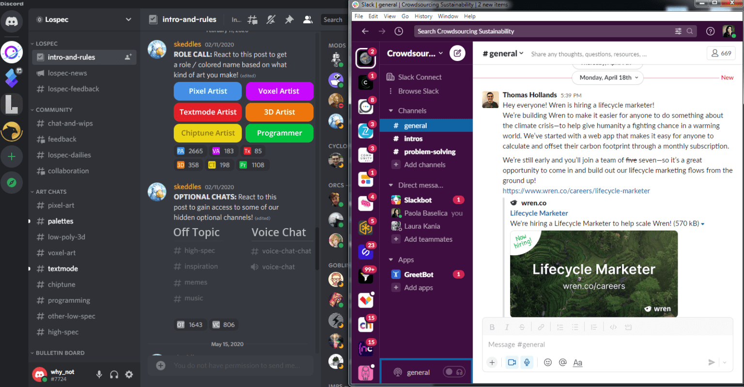Open pinned messages in Discord header

(289, 20)
